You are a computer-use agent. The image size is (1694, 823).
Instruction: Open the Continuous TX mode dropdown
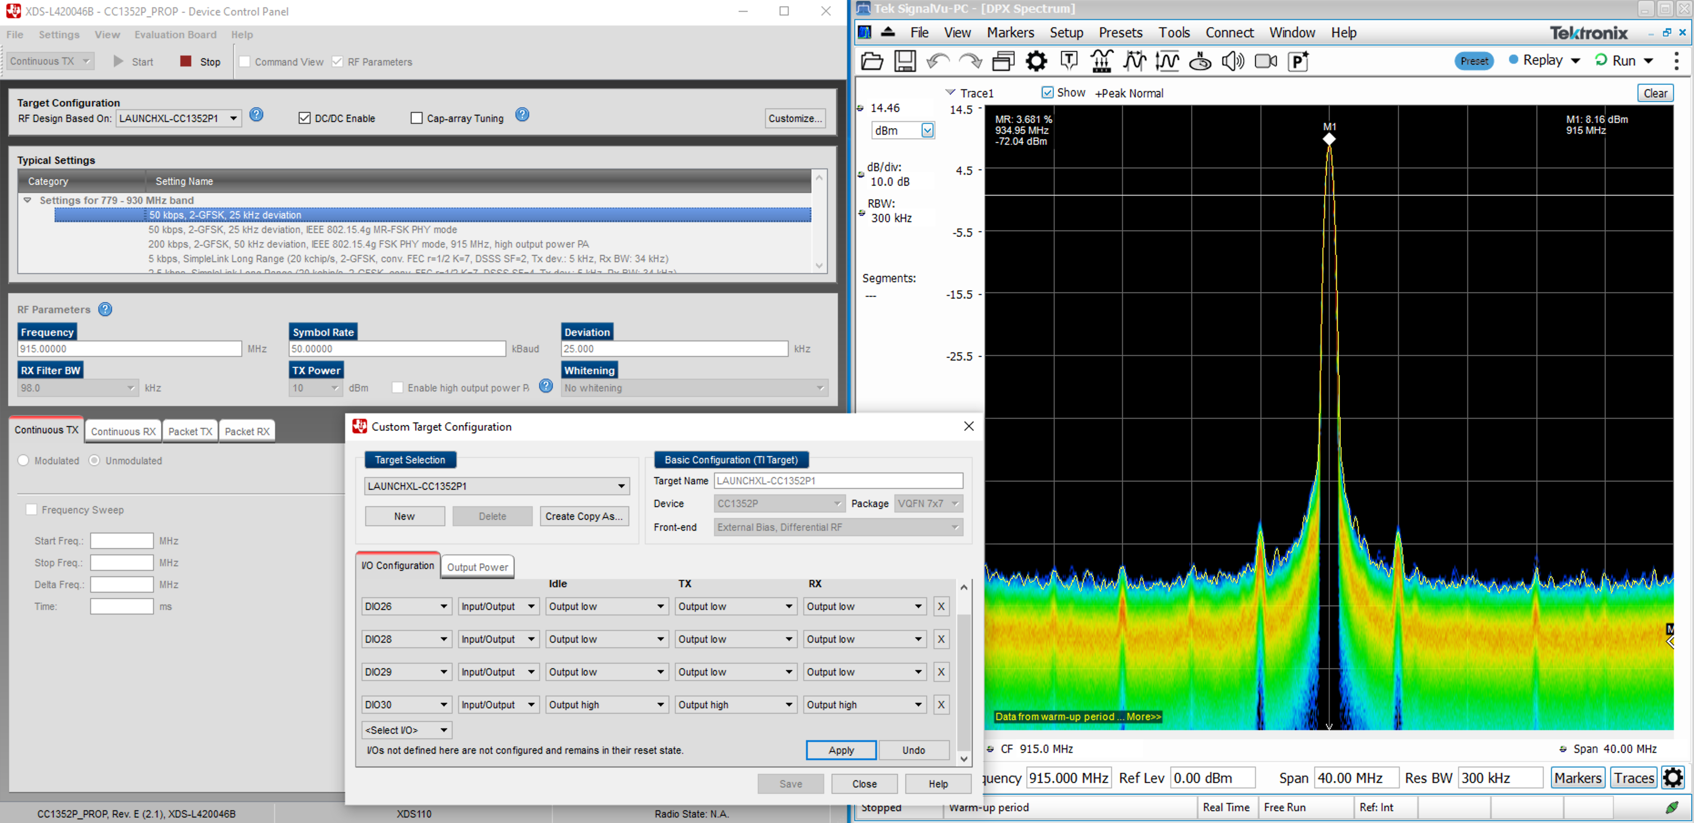(50, 61)
